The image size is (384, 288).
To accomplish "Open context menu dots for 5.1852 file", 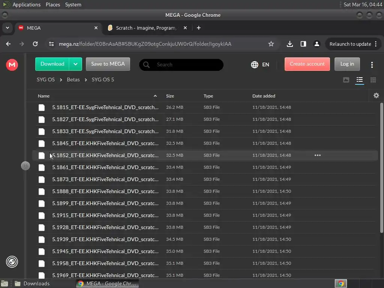I will pos(317,155).
